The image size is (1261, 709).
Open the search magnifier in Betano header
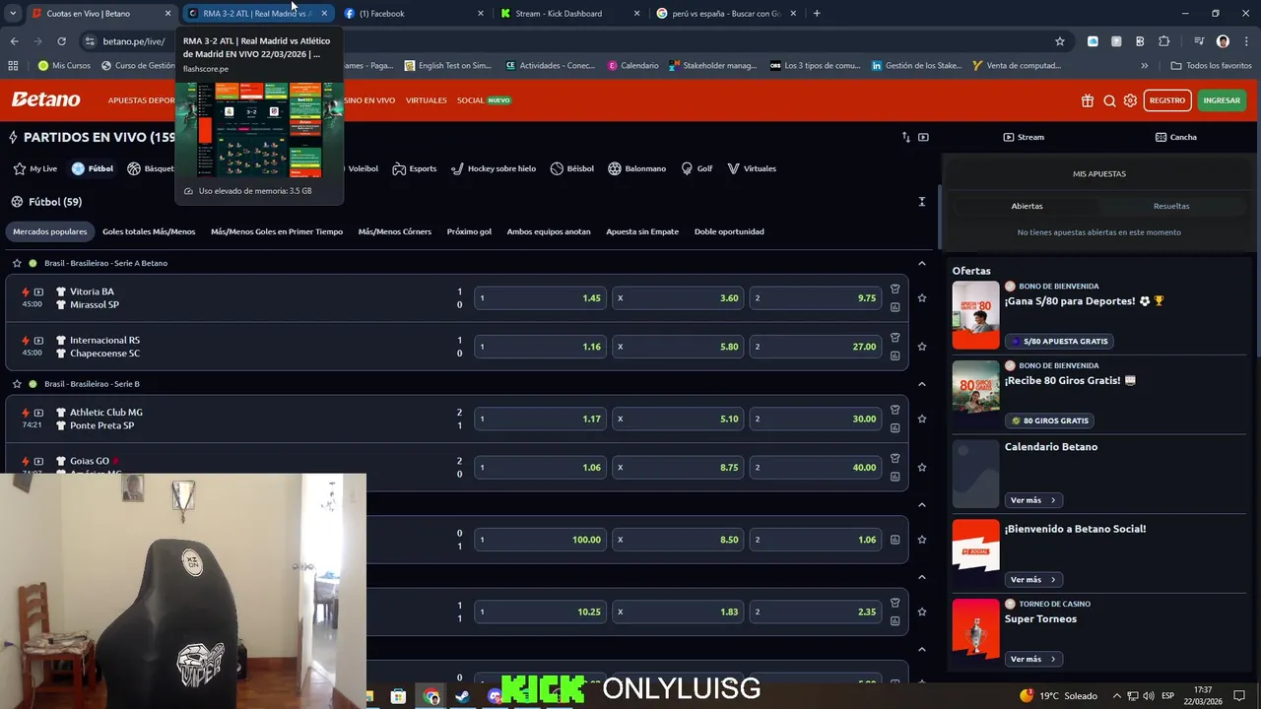pyautogui.click(x=1109, y=100)
